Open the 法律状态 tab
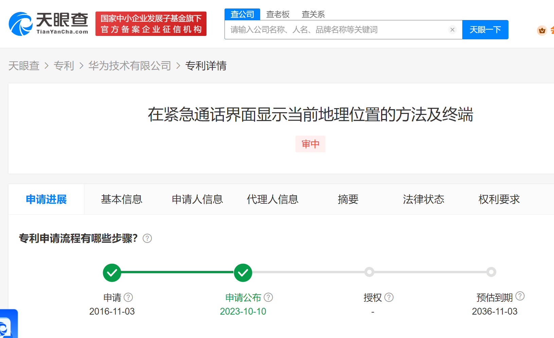The height and width of the screenshot is (338, 554). point(423,199)
